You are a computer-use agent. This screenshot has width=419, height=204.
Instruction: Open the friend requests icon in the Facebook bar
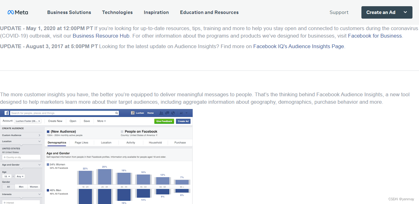161,113
